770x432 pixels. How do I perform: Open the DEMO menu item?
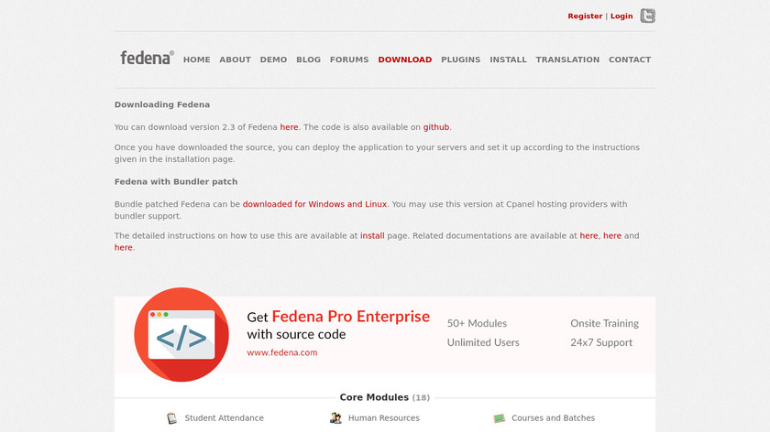point(273,59)
